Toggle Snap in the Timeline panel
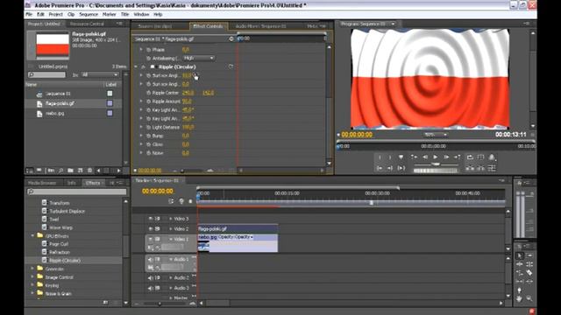 coord(171,201)
